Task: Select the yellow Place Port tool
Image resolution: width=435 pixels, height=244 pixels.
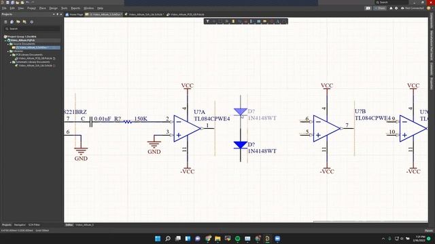Action: (264, 21)
